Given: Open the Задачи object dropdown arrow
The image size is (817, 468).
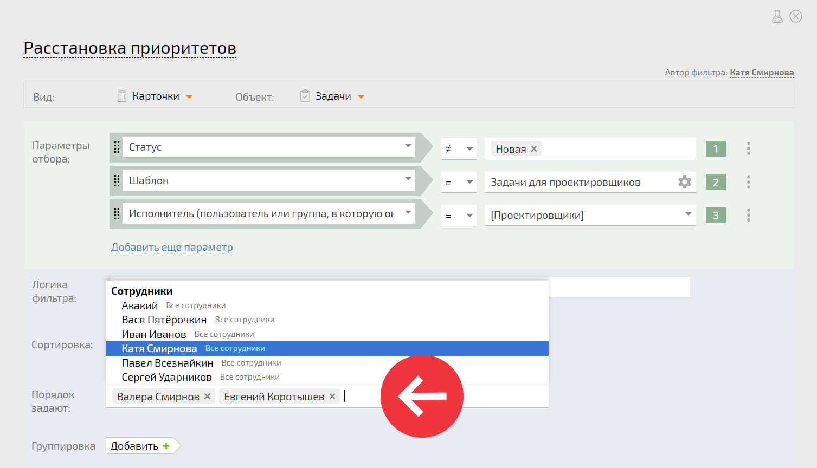Looking at the screenshot, I should point(361,97).
